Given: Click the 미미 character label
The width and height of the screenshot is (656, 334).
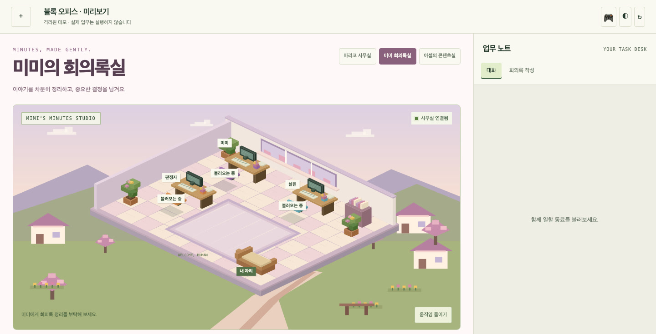Looking at the screenshot, I should pyautogui.click(x=225, y=143).
